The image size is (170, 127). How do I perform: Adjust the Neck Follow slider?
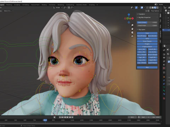(x=147, y=22)
